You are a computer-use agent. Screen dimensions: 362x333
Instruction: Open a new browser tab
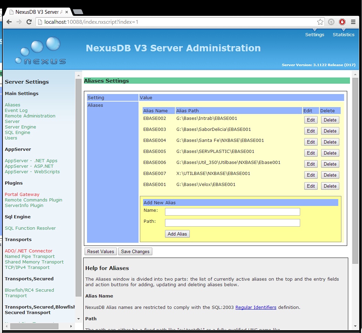point(78,12)
